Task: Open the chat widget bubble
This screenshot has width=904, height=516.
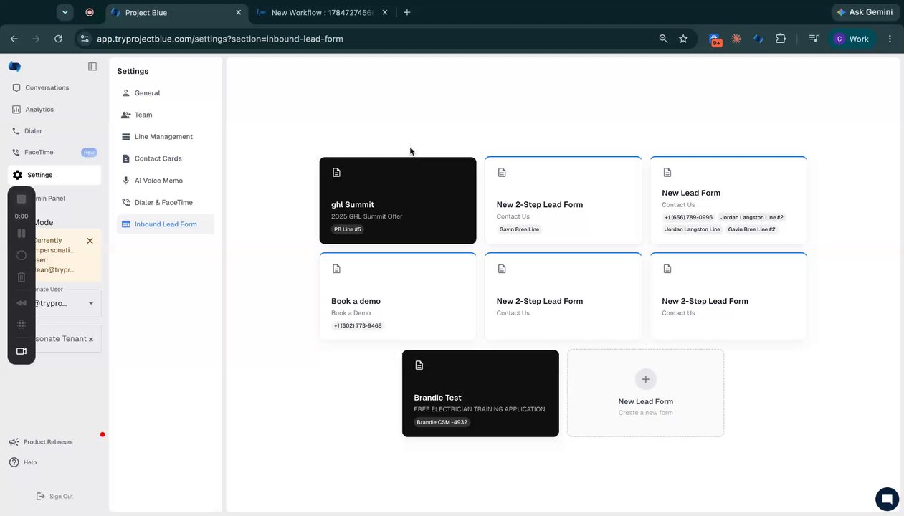Action: [887, 499]
